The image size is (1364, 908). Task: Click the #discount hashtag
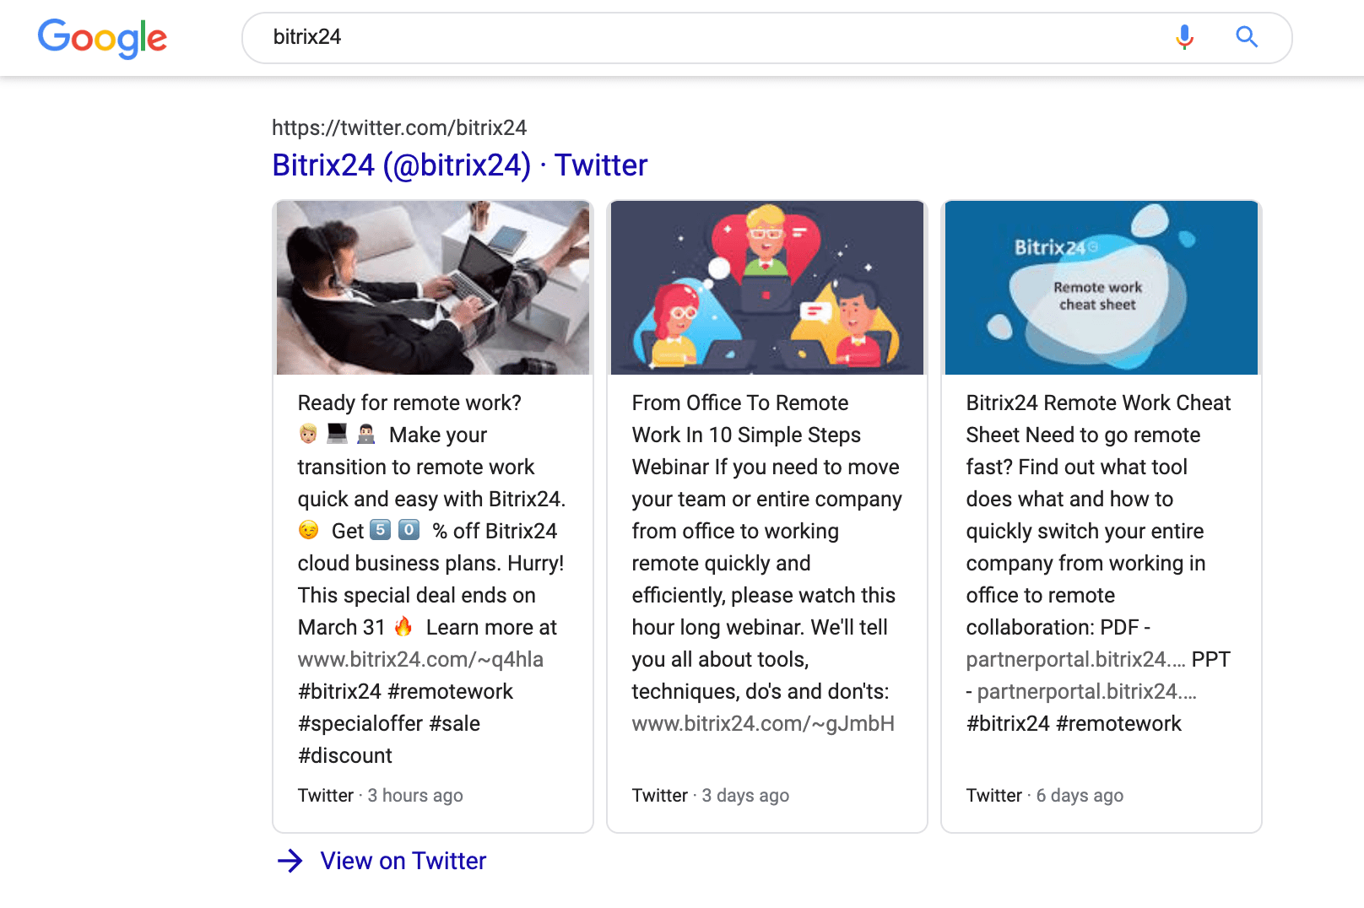345,755
